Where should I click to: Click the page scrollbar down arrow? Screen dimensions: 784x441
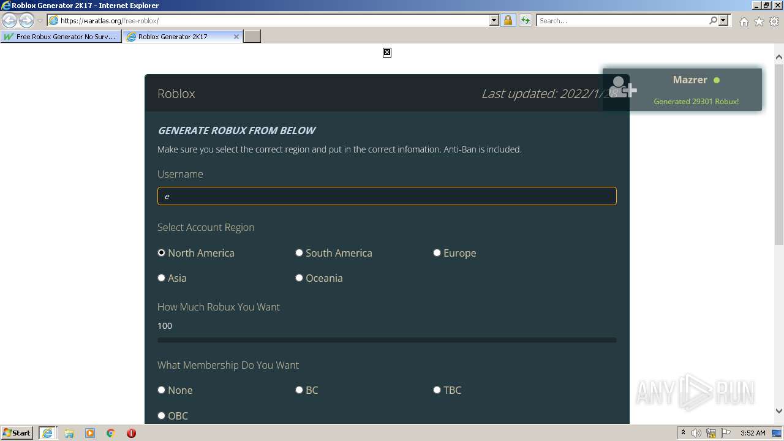(x=779, y=411)
